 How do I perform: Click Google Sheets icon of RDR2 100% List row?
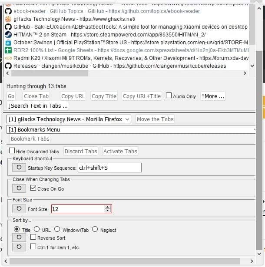pyautogui.click(x=8, y=50)
